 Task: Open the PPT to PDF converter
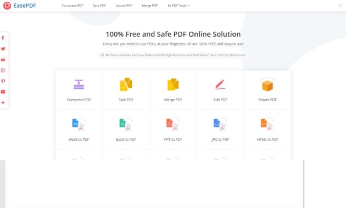pyautogui.click(x=173, y=130)
